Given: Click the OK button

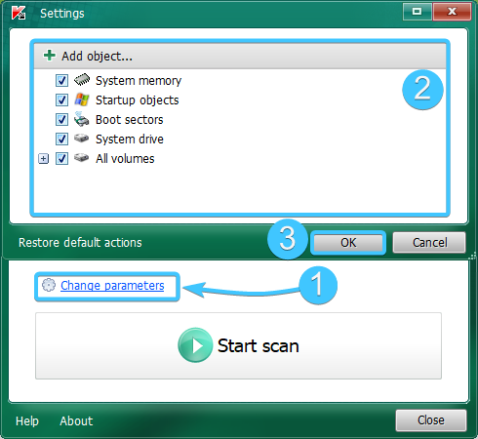Looking at the screenshot, I should (x=348, y=243).
